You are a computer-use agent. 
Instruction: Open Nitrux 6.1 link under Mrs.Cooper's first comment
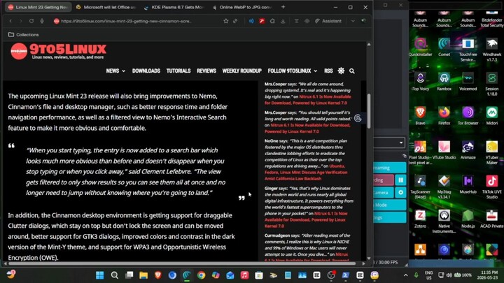(307, 100)
